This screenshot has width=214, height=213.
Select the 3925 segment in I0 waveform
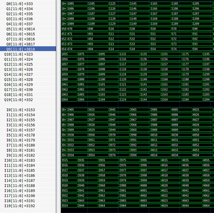click(98, 109)
